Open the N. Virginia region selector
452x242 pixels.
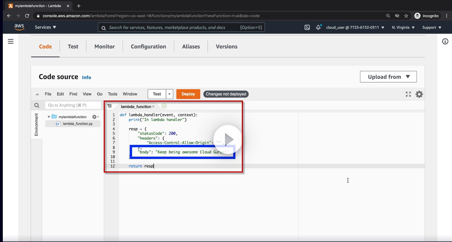[403, 27]
